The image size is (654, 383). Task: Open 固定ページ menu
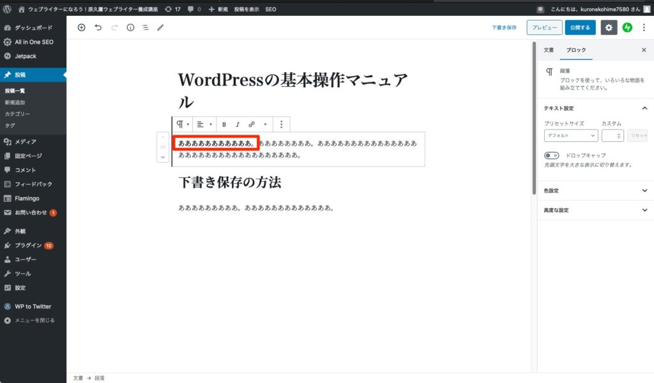click(33, 156)
